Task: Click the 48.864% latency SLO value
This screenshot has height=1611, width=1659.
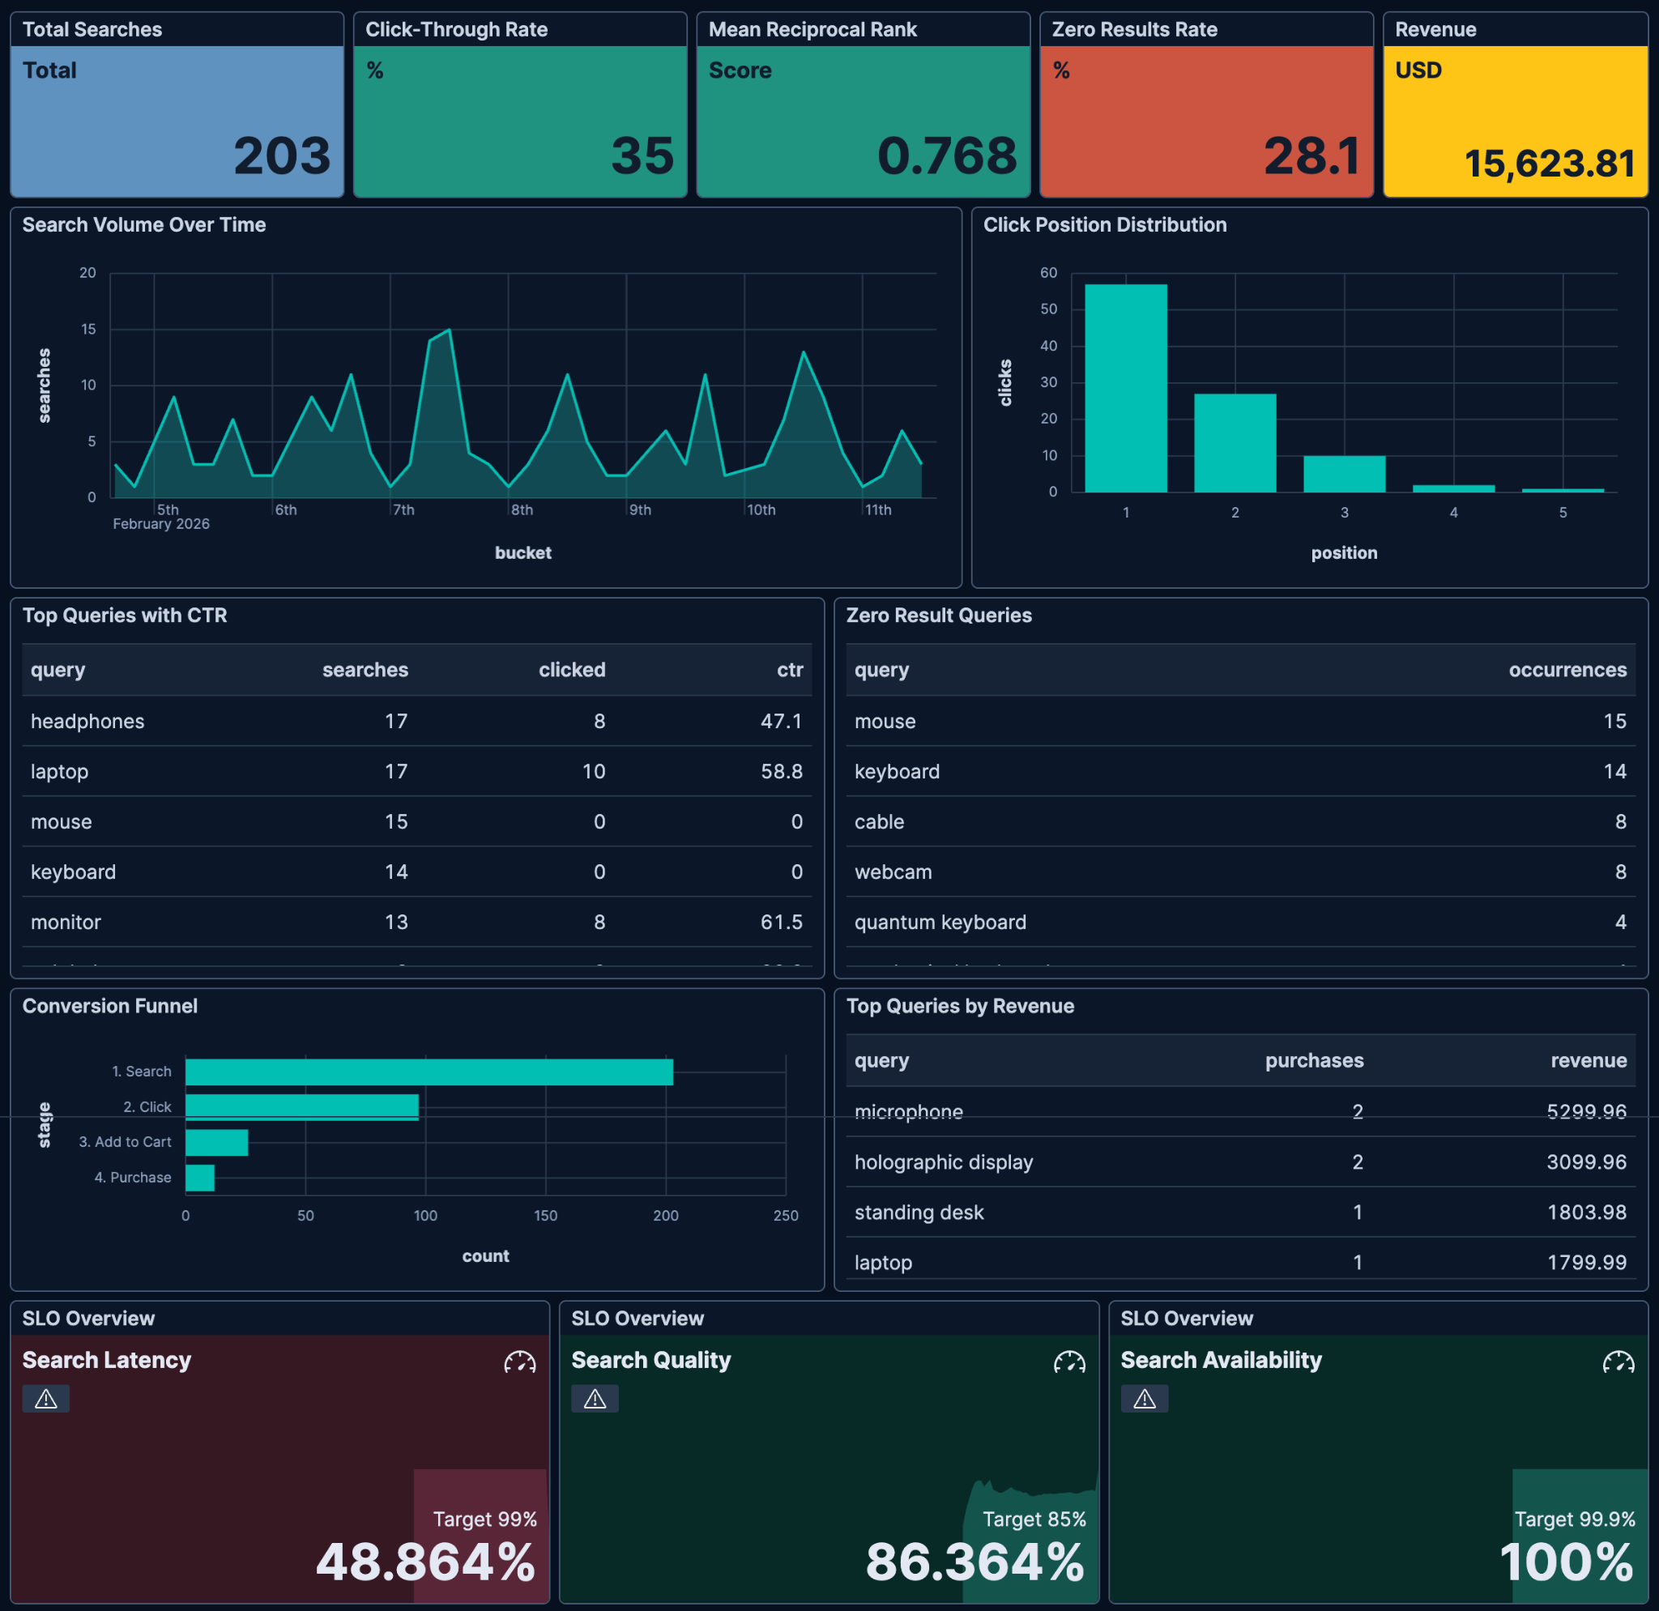Action: pyautogui.click(x=426, y=1561)
